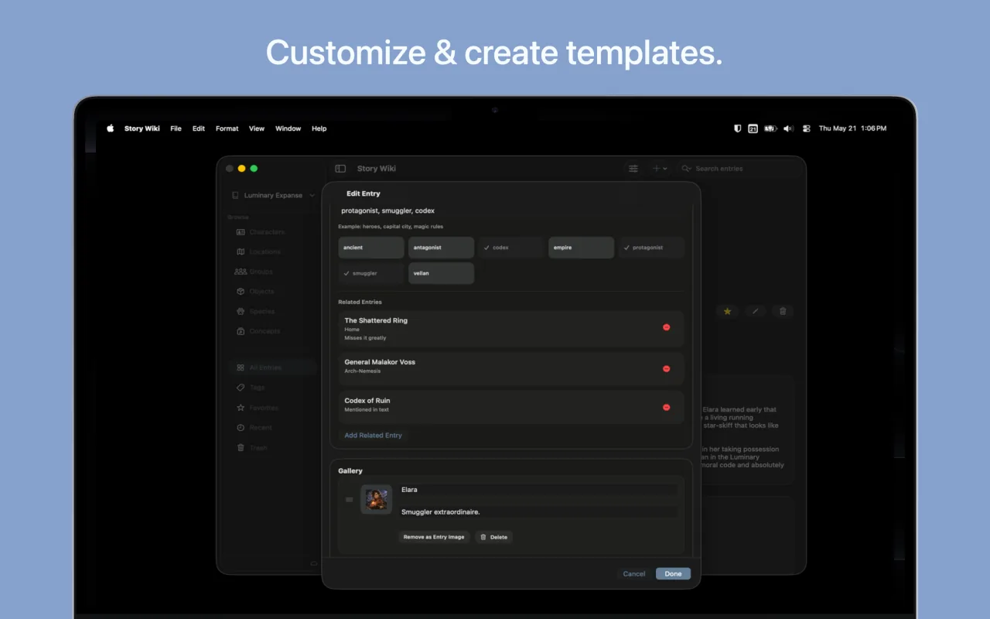Open the Edit menu

[x=199, y=128]
